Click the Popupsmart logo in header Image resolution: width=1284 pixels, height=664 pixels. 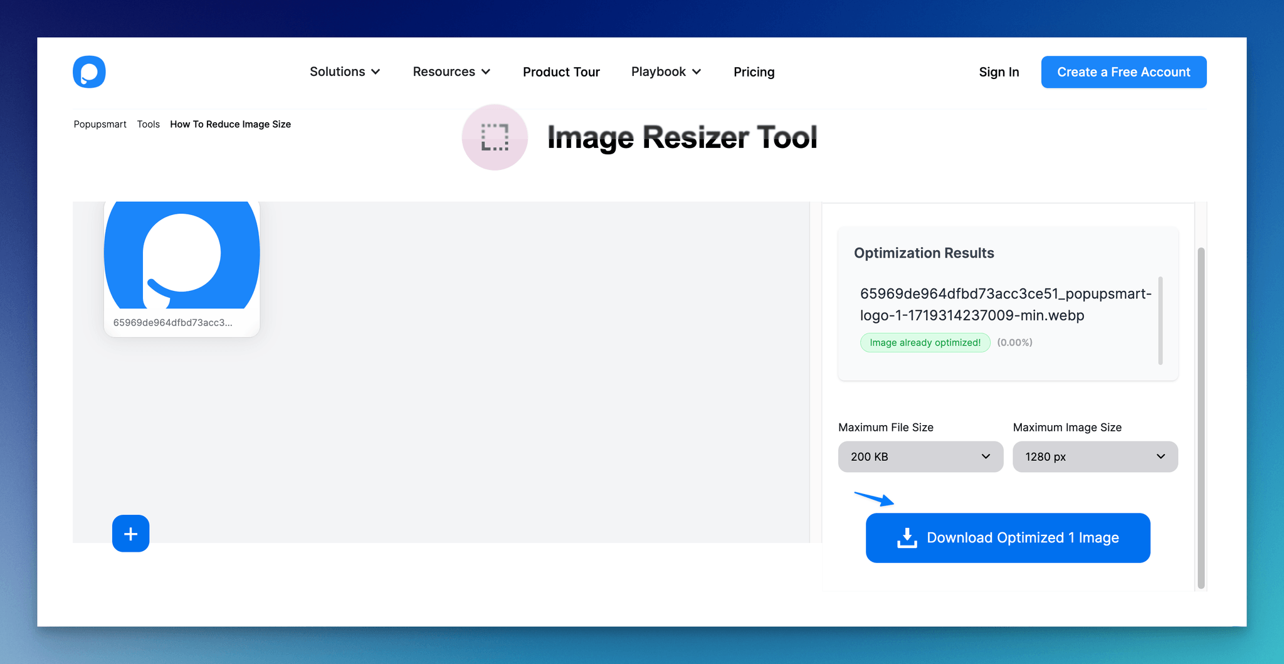coord(89,72)
